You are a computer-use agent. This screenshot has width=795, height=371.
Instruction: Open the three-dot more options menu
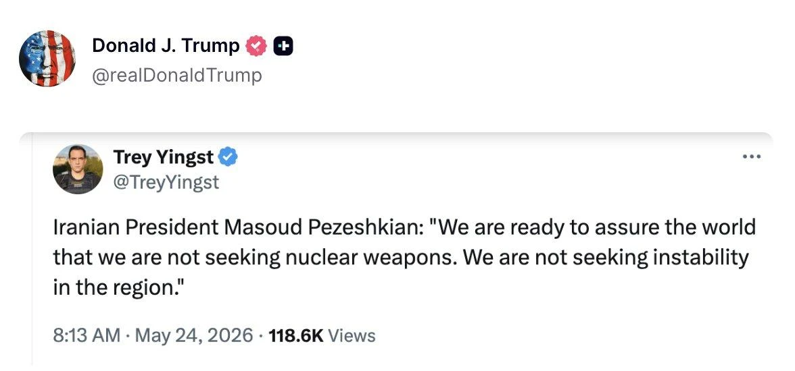[x=752, y=157]
